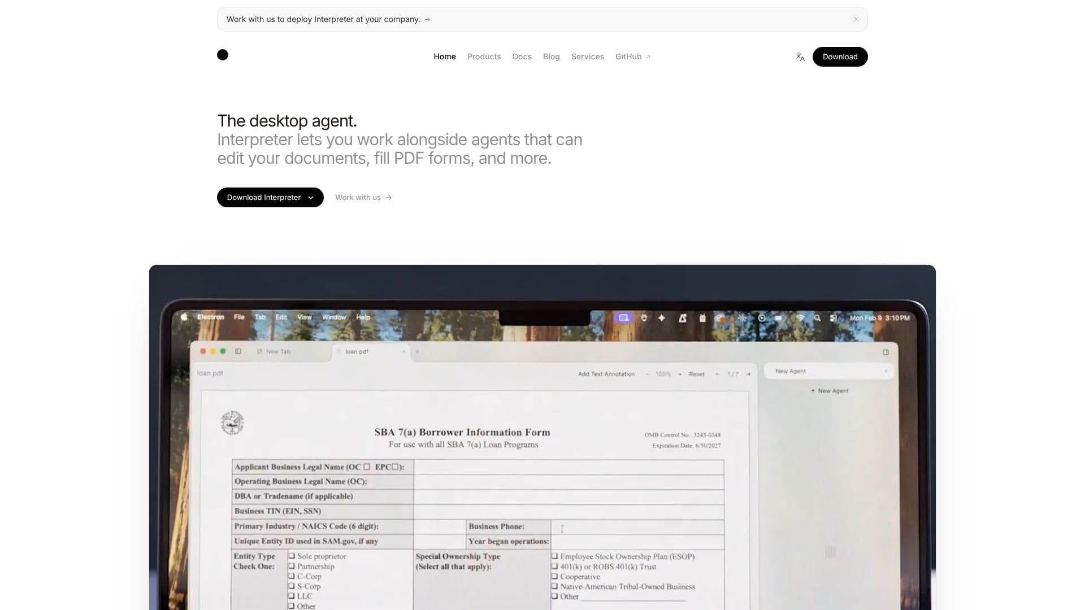Check the Partnership checkbox
This screenshot has height=610, width=1085.
point(292,566)
